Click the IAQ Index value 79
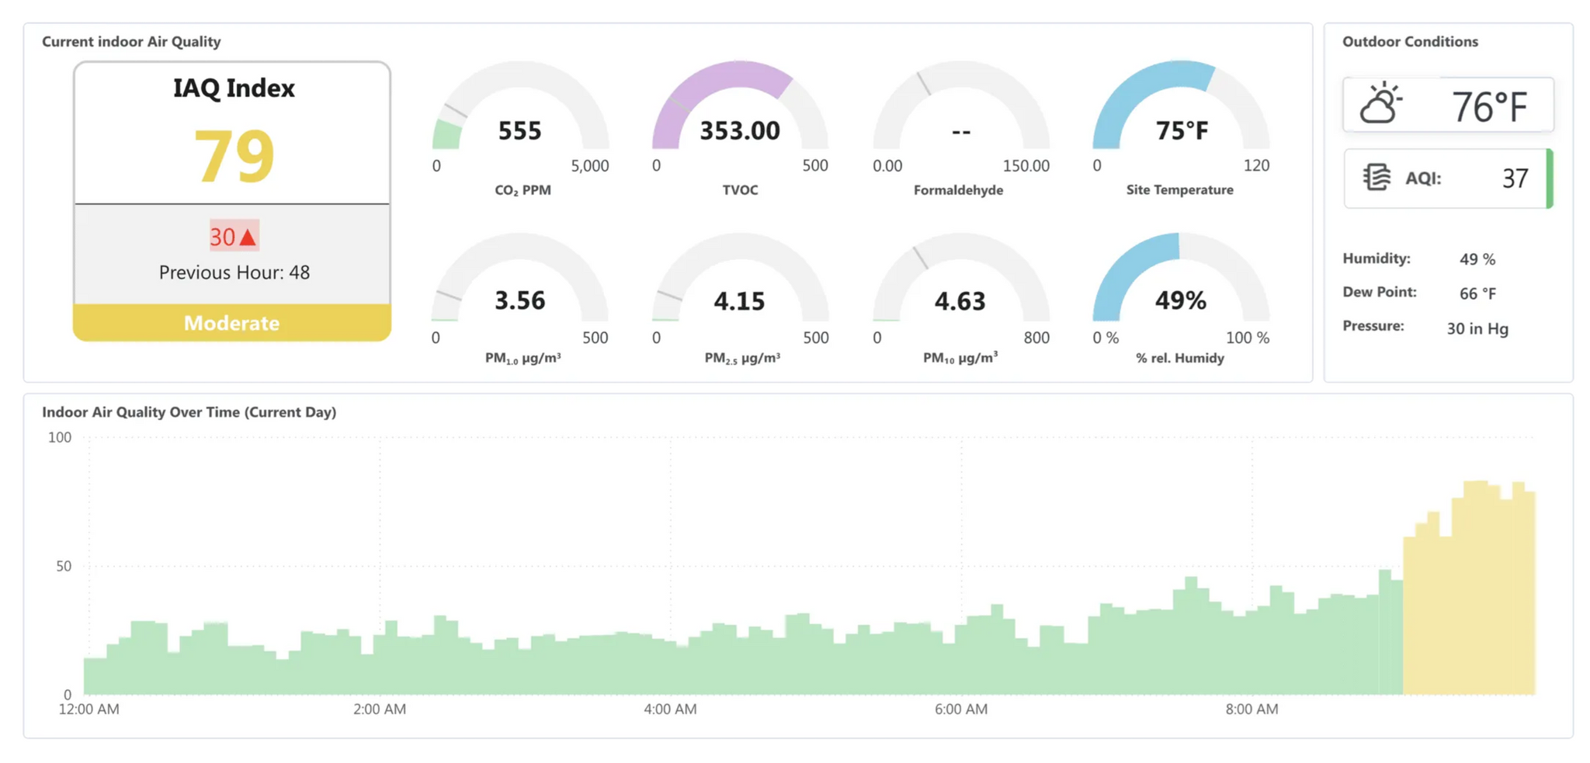The width and height of the screenshot is (1590, 763). pyautogui.click(x=234, y=157)
